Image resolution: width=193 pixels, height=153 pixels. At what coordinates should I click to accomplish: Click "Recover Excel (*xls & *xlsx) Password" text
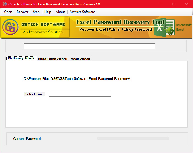pos(116,29)
